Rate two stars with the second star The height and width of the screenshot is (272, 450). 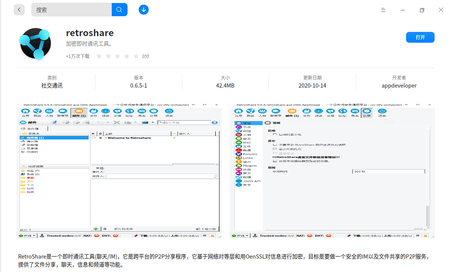tap(108, 56)
